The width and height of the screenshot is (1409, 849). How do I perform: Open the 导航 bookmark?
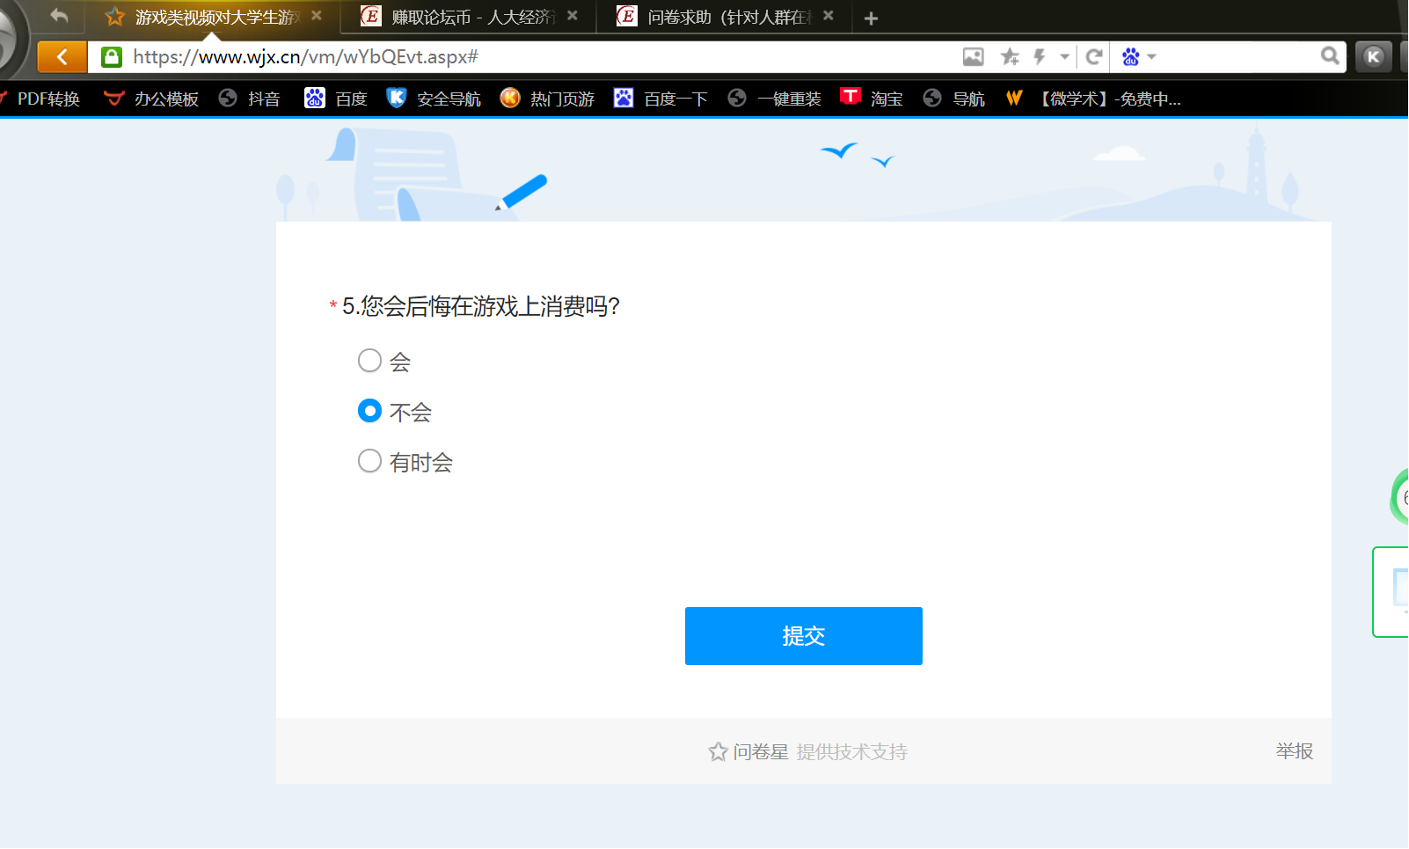954,99
